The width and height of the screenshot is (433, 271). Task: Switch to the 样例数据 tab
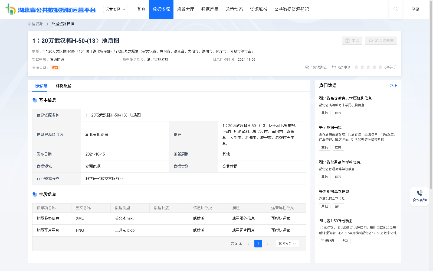click(x=63, y=86)
